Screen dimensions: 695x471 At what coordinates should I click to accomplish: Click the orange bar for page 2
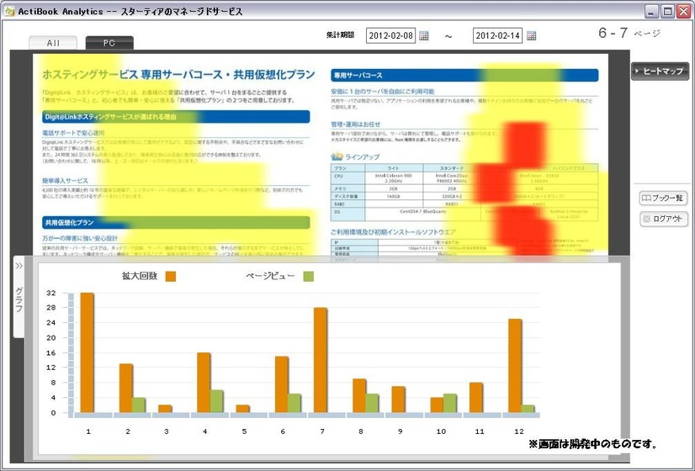point(126,388)
